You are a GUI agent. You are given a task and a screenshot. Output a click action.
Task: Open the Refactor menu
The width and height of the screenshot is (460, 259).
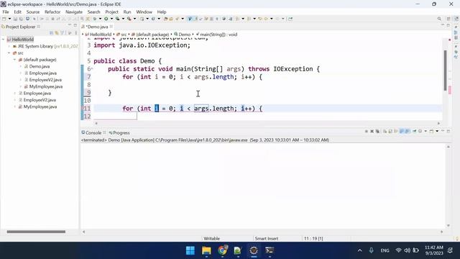point(52,12)
